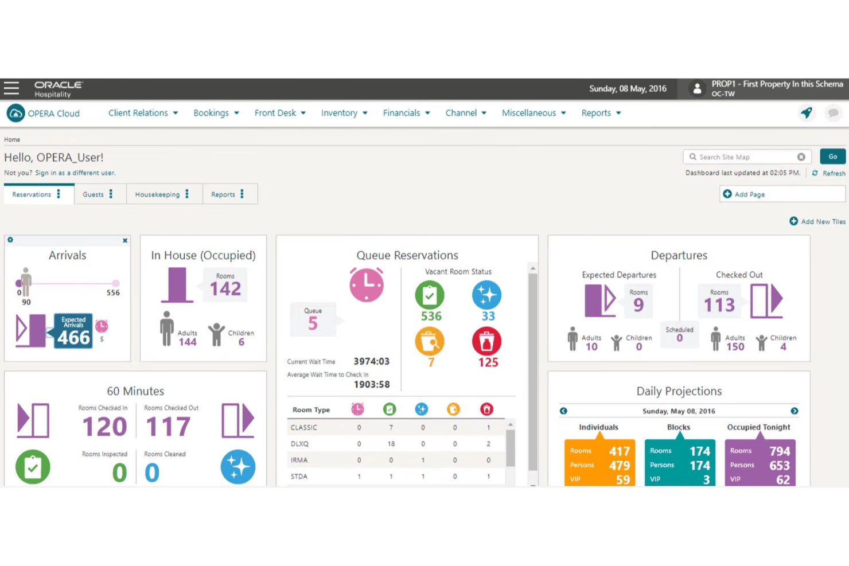The width and height of the screenshot is (849, 566).
Task: Open the hamburger main menu
Action: 11,88
